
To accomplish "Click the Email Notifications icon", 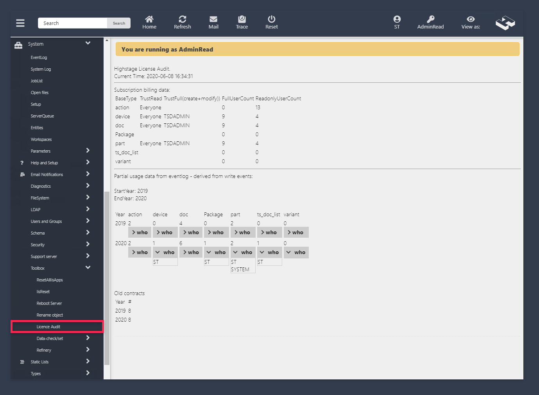I will click(x=22, y=174).
